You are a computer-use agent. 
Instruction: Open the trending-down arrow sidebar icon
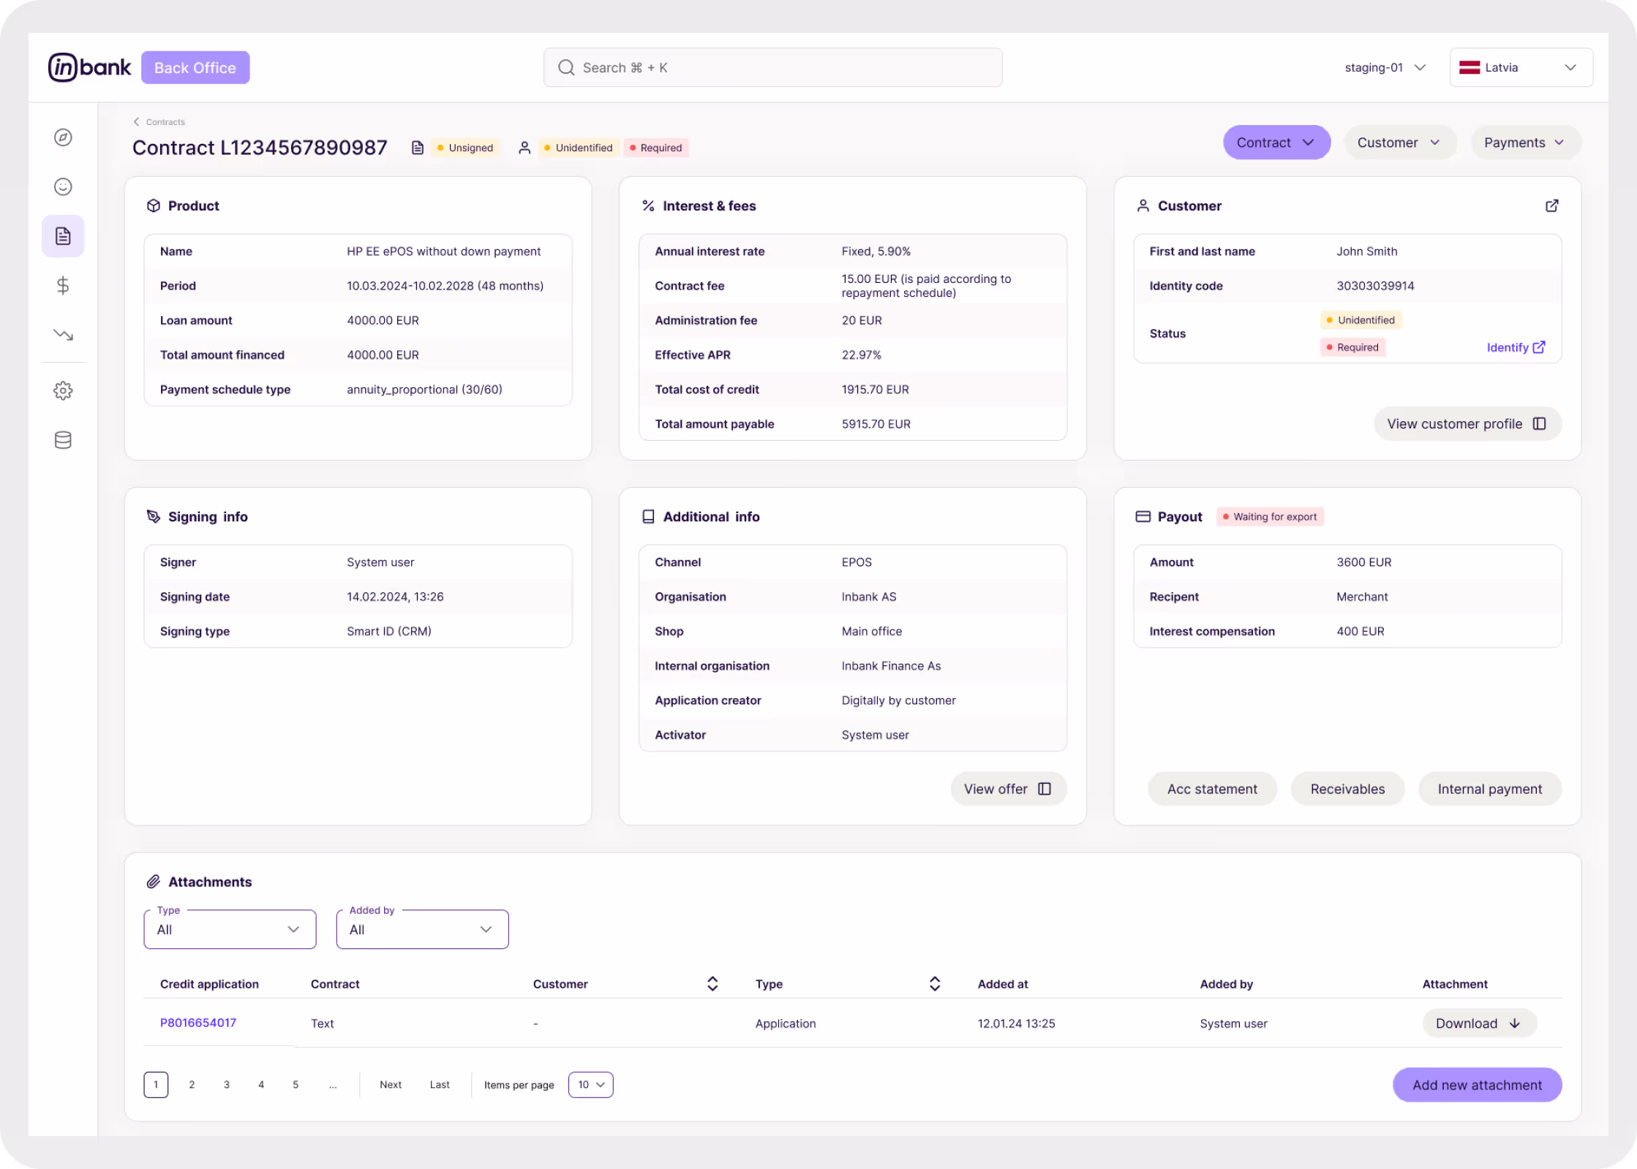pyautogui.click(x=63, y=335)
